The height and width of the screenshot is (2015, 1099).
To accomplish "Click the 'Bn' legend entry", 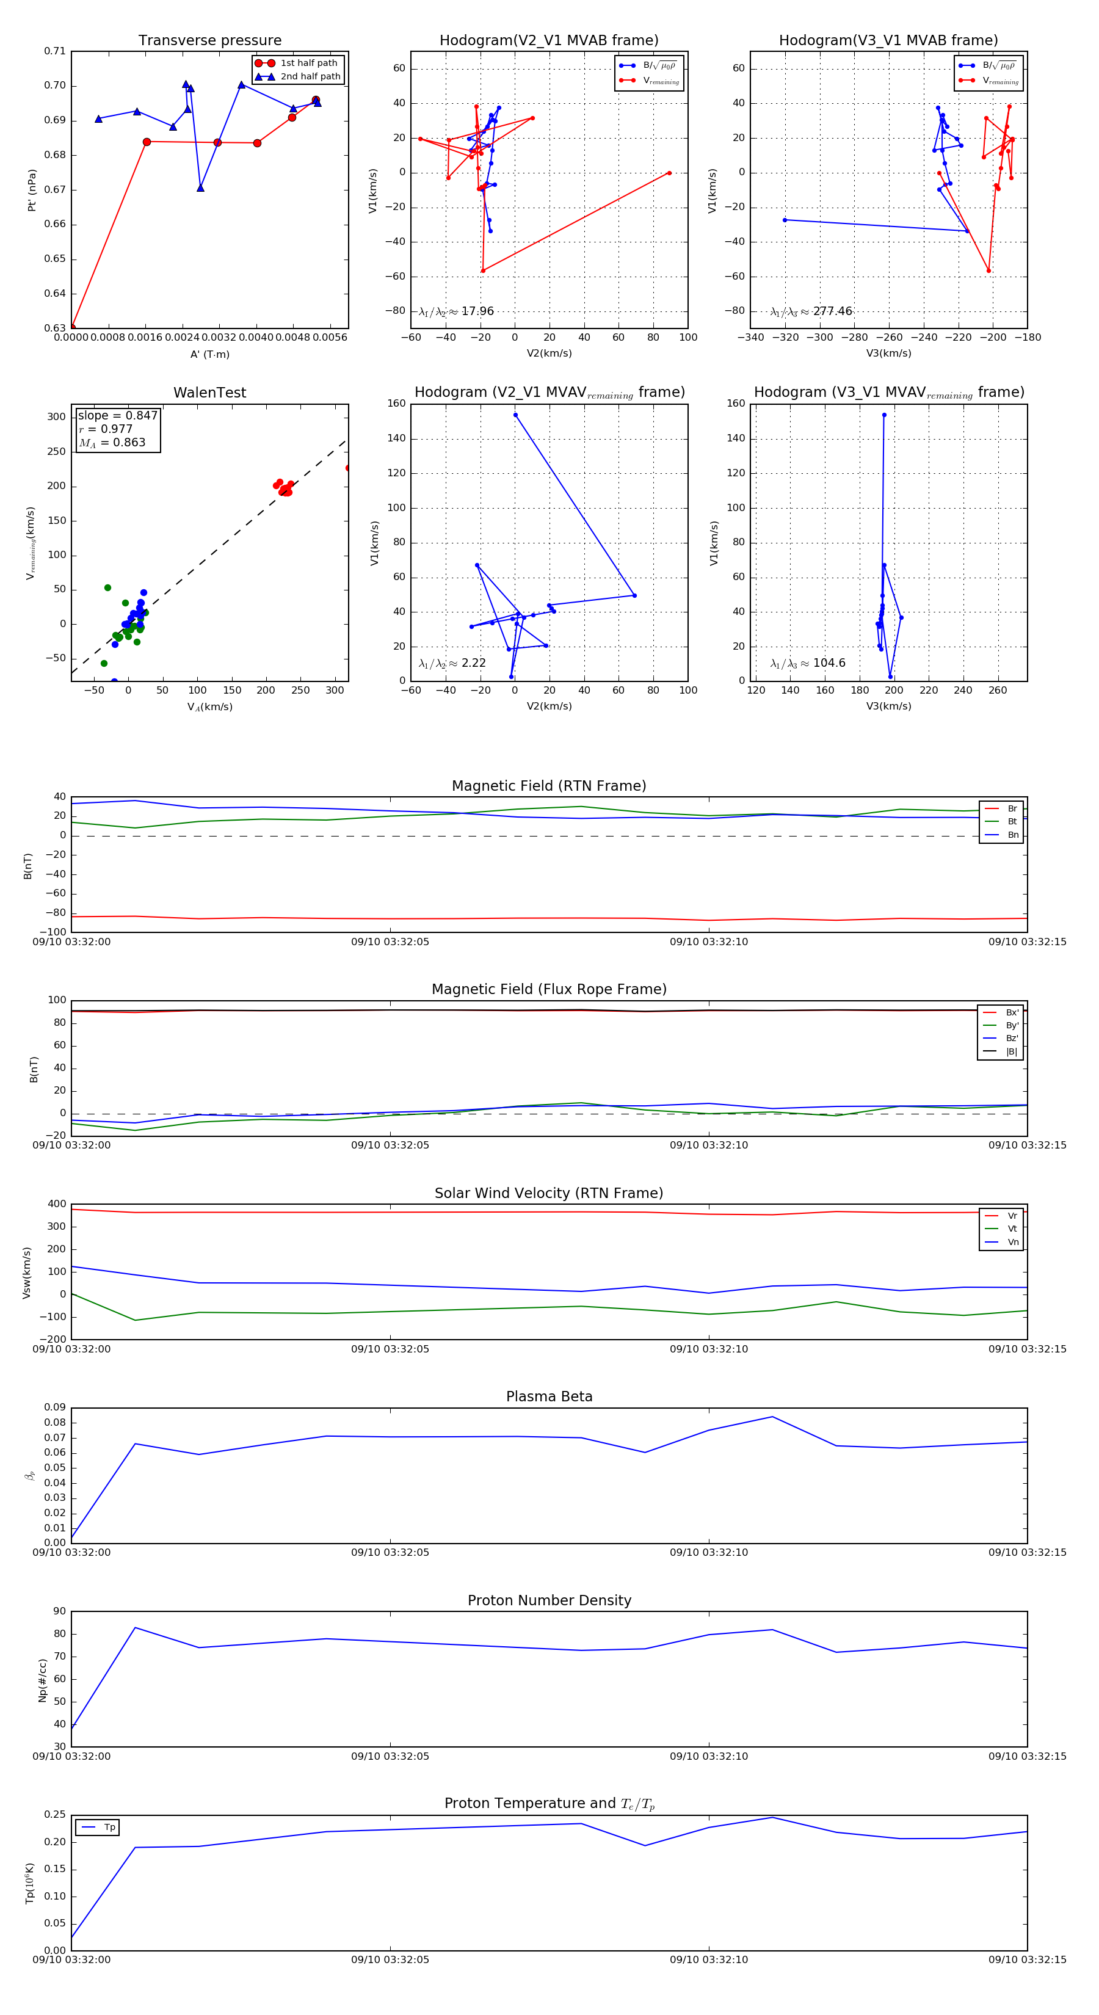I will pyautogui.click(x=1001, y=835).
